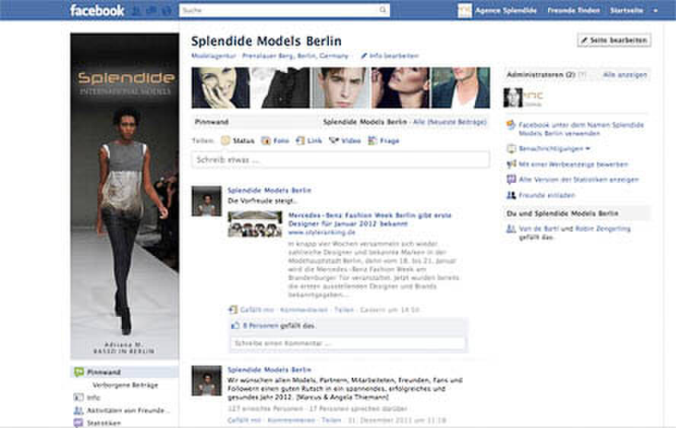Click Alte Version der Statistiken anzeigen

579,180
